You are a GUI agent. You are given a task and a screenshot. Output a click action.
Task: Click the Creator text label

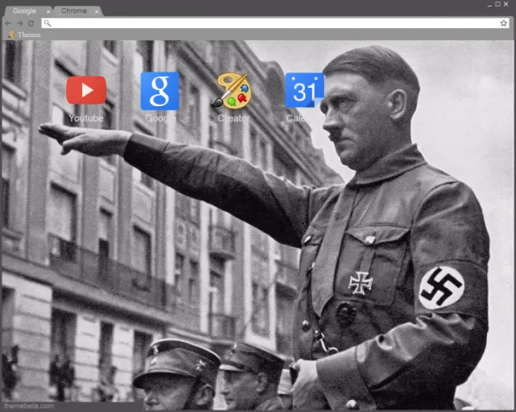pyautogui.click(x=232, y=118)
